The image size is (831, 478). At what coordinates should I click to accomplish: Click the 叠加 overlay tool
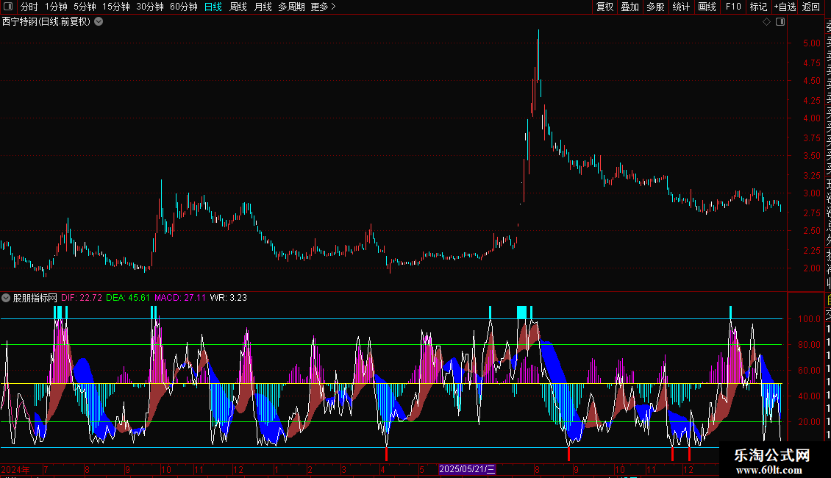[630, 7]
